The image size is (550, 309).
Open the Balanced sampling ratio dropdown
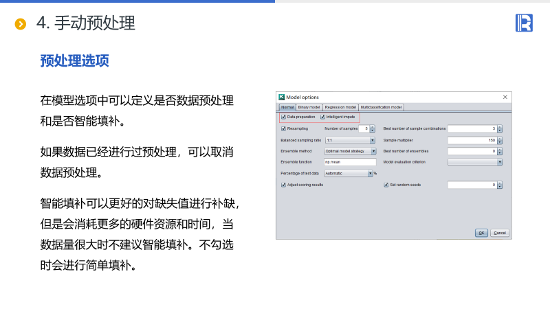click(350, 140)
